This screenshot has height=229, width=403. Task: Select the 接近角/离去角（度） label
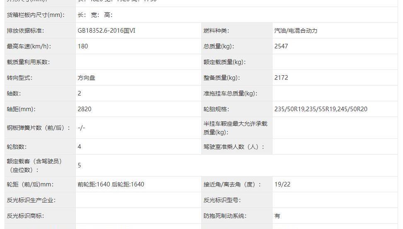coord(232,184)
